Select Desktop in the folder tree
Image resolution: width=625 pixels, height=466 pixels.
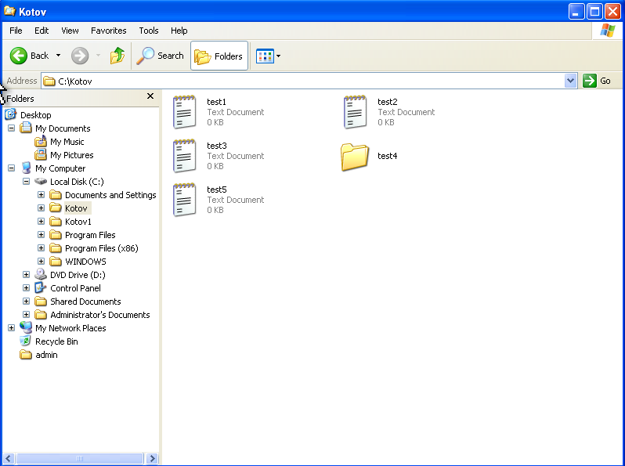pos(35,115)
